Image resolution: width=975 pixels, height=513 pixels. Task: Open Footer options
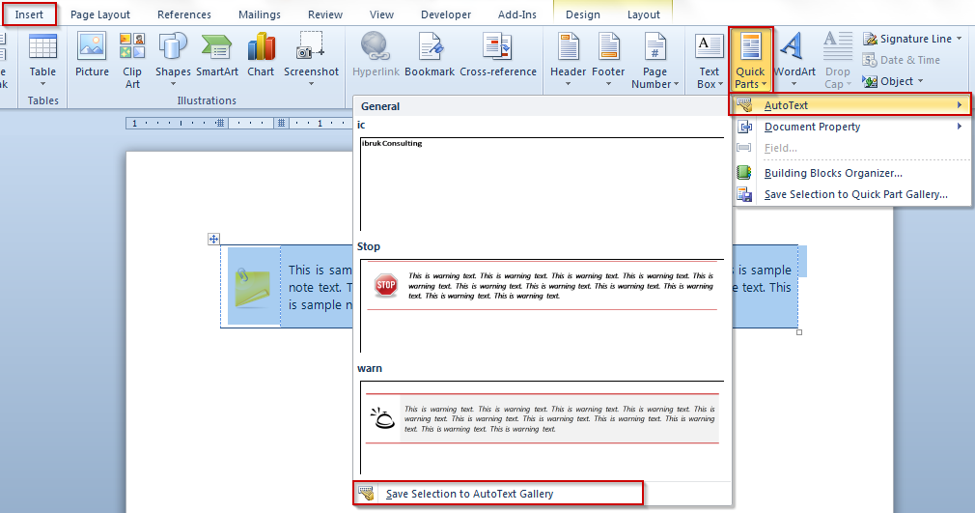(608, 61)
